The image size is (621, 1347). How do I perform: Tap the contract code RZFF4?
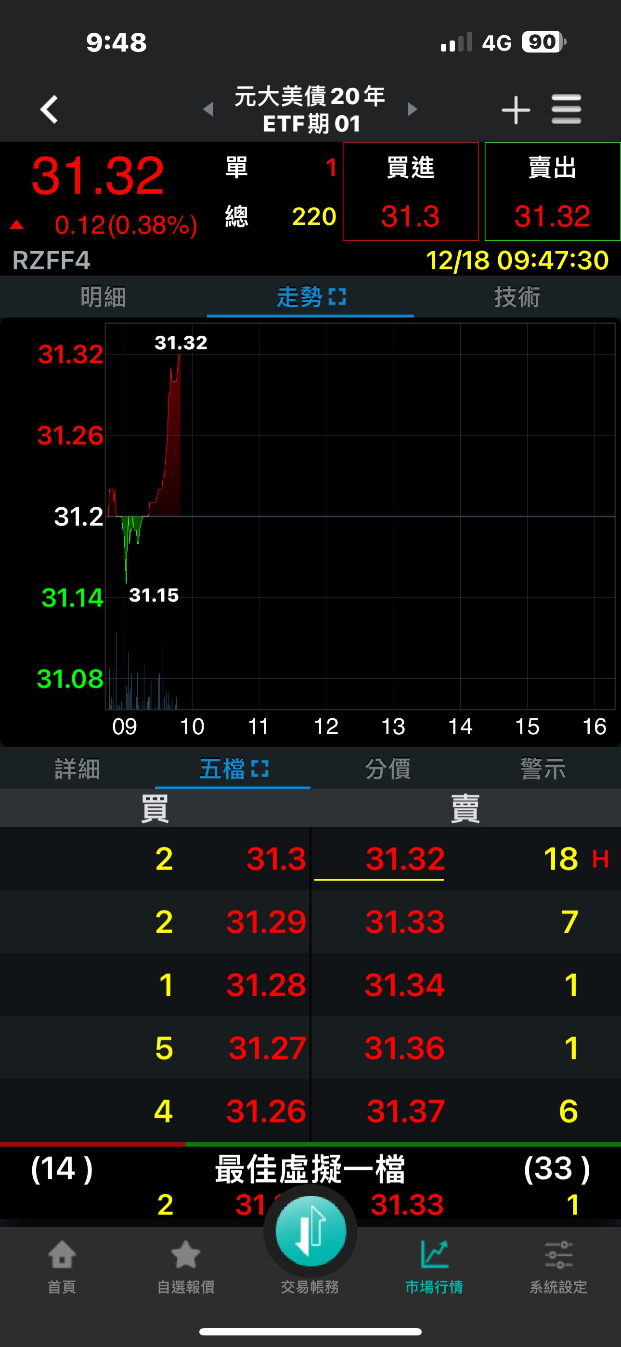pyautogui.click(x=51, y=261)
